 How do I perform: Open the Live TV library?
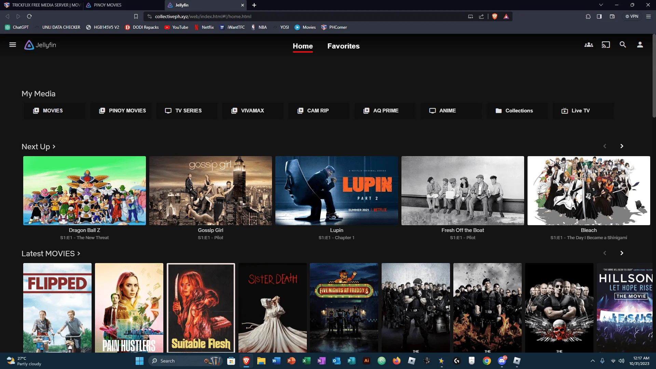point(583,111)
